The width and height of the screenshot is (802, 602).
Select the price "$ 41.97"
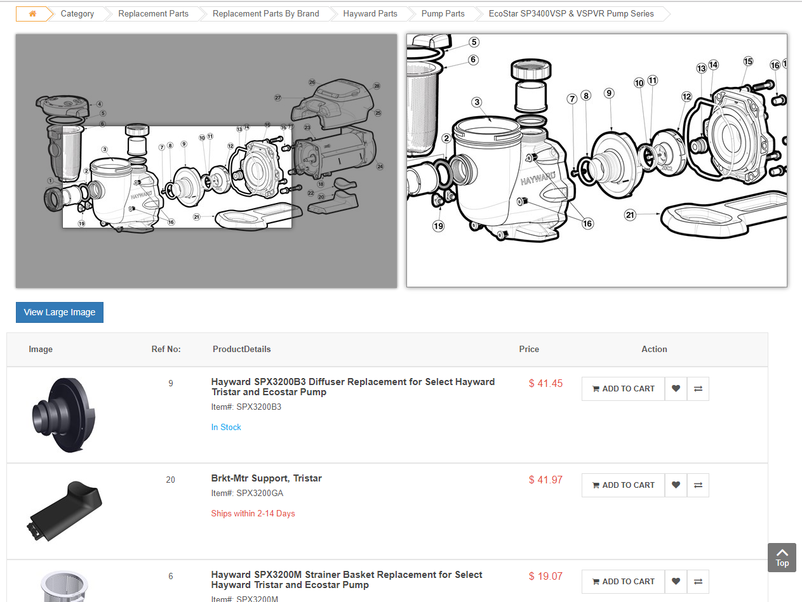(546, 480)
